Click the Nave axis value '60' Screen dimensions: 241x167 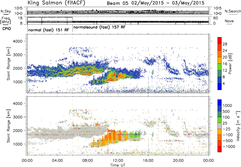pos(215,18)
